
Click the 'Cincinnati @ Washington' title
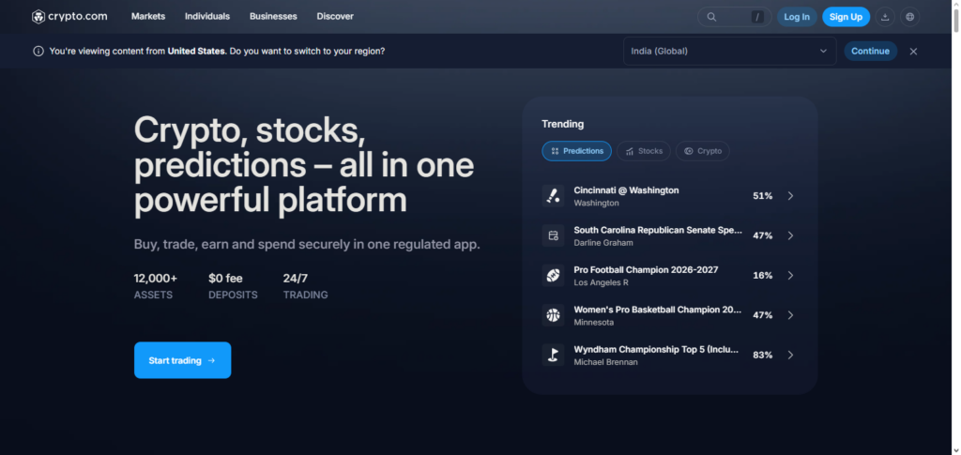coord(626,190)
